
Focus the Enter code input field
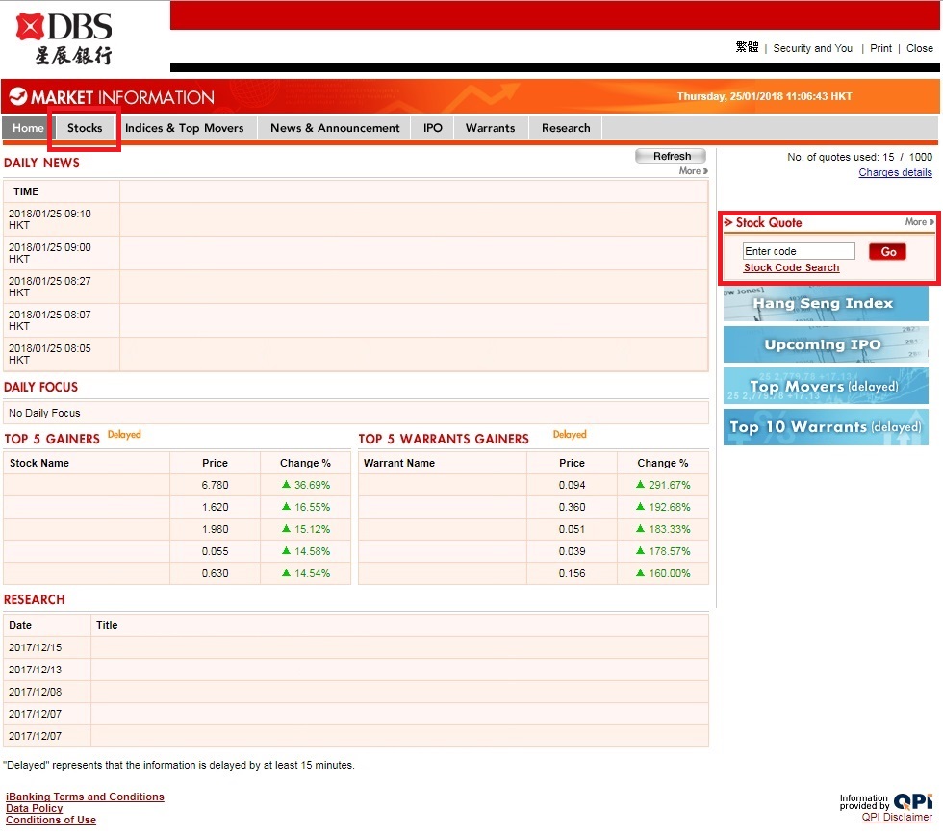(798, 251)
